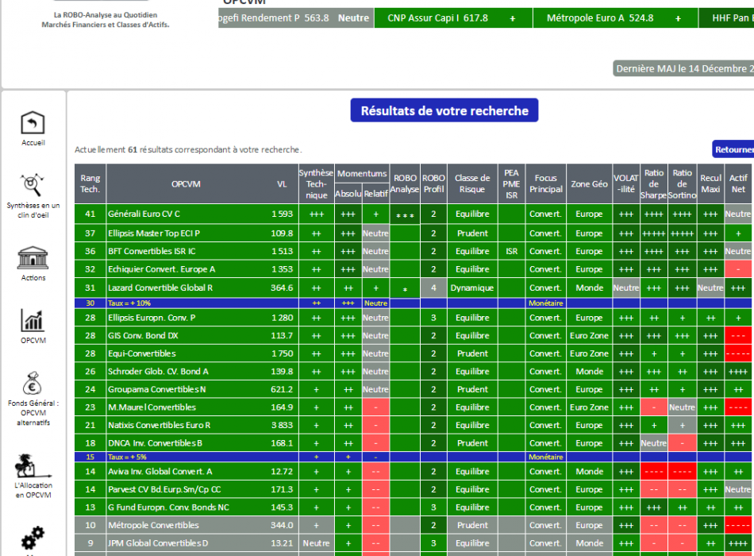Click the one-star ROBO Analyse cell for Lazard
This screenshot has width=754, height=556.
pos(405,289)
